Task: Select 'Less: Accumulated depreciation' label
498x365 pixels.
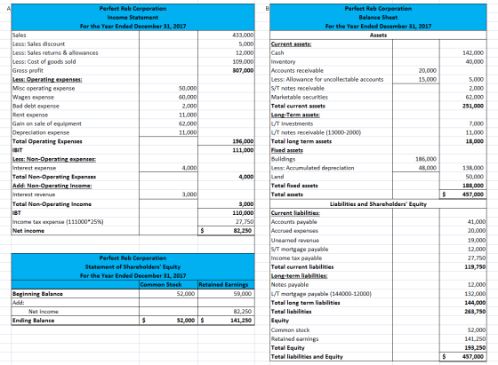Action: click(x=312, y=168)
